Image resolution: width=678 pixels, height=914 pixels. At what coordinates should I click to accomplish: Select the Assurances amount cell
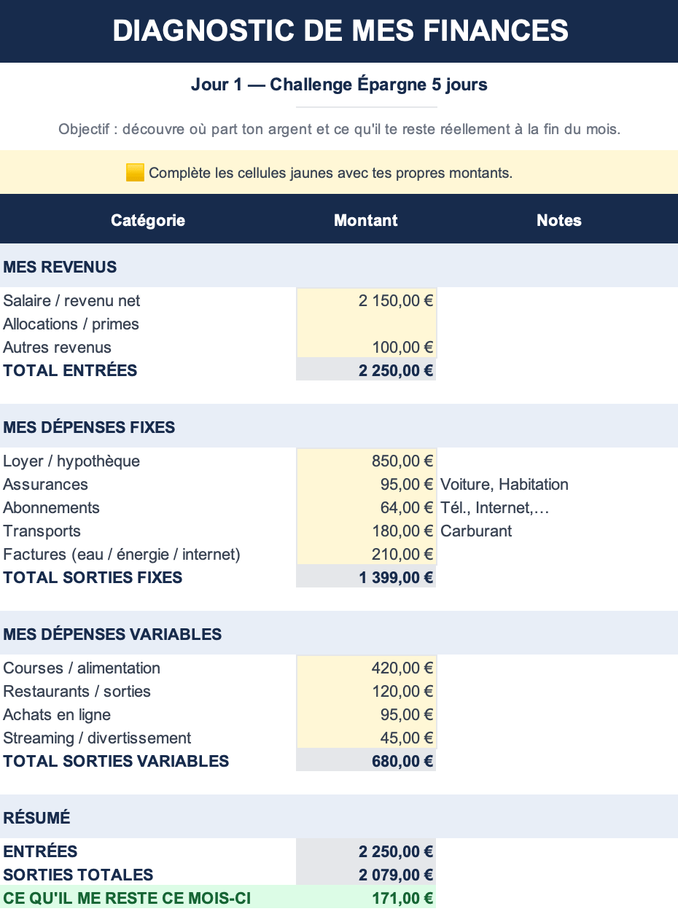pos(366,484)
